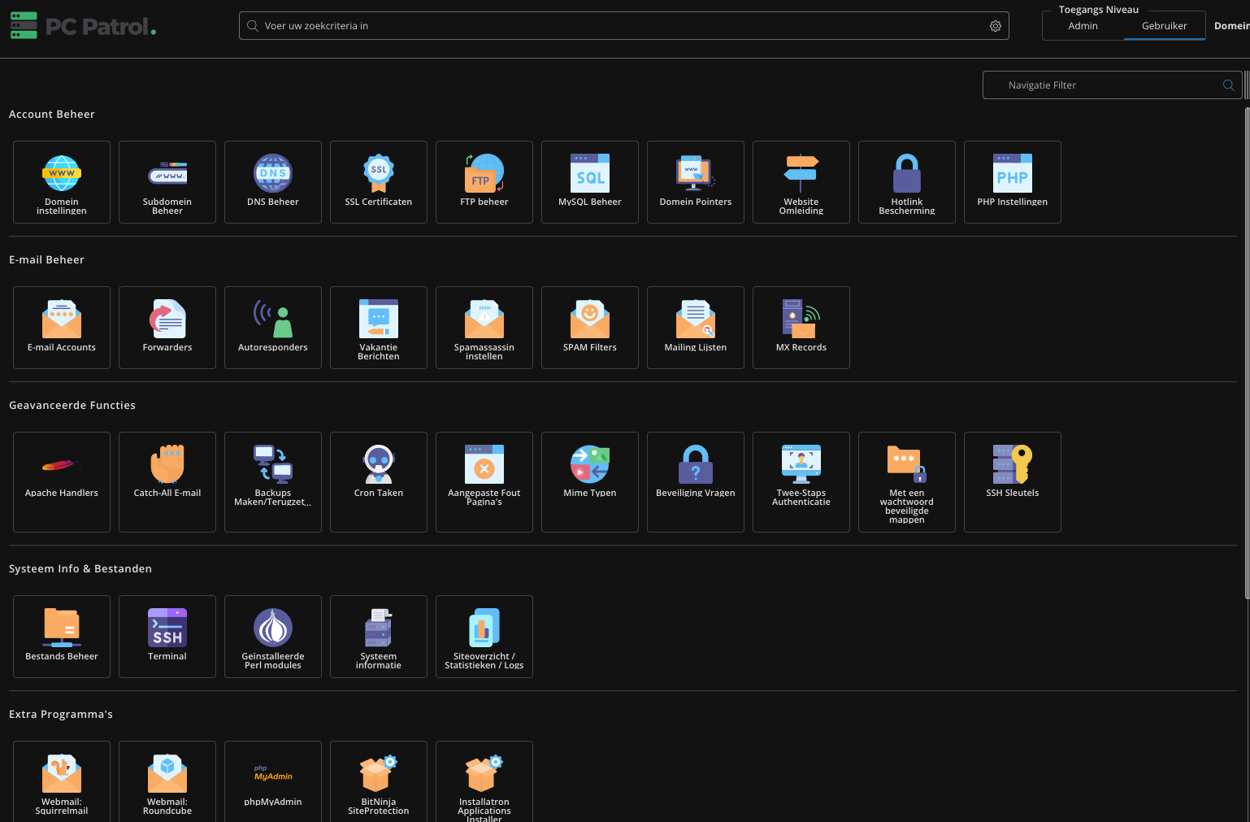Click the Navigatie Filter magnifier icon
Viewport: 1250px width, 822px height.
click(1229, 85)
